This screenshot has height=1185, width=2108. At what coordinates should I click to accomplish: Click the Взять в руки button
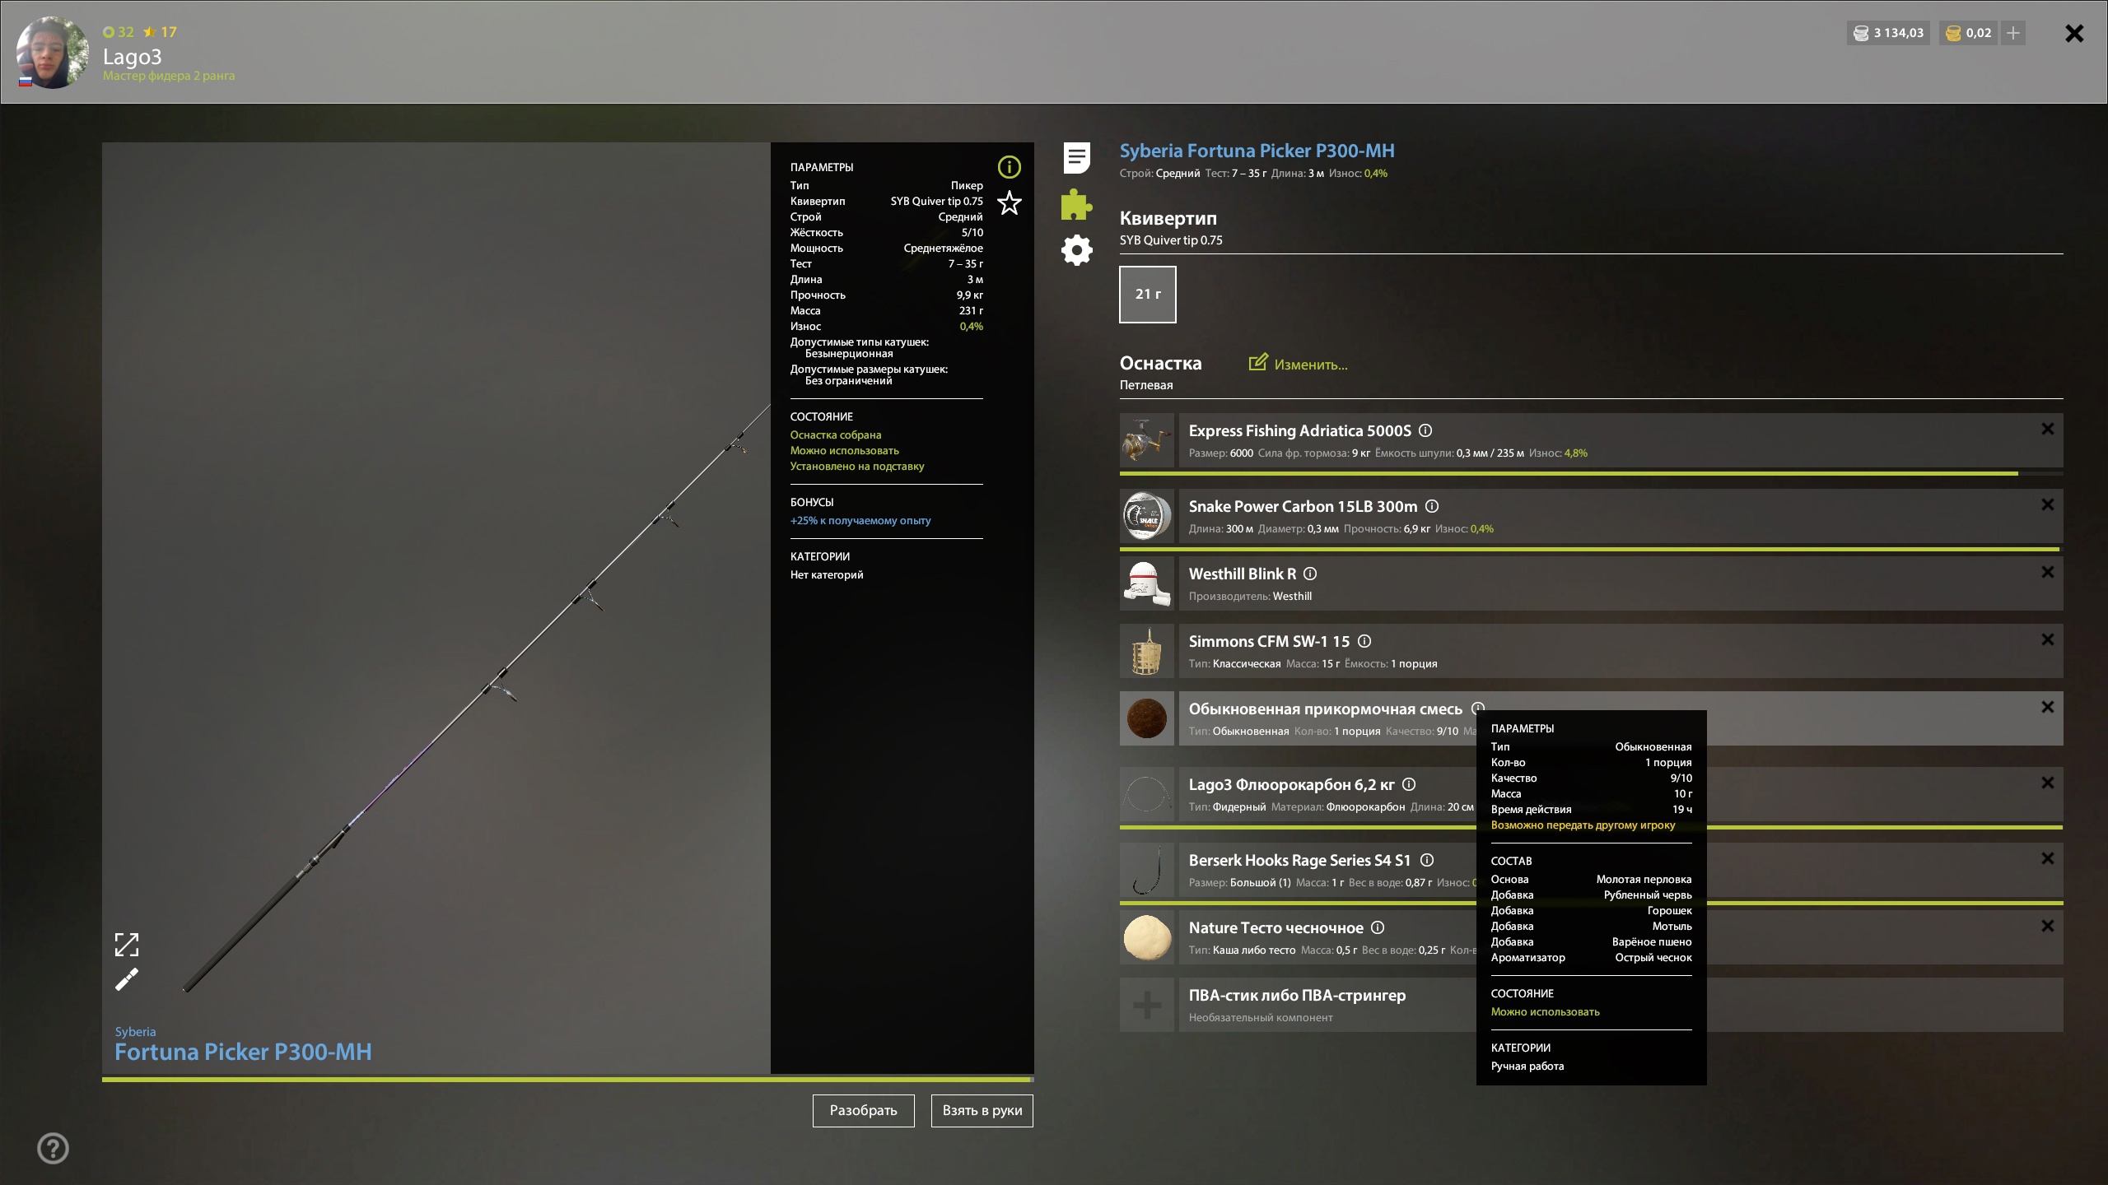982,1110
